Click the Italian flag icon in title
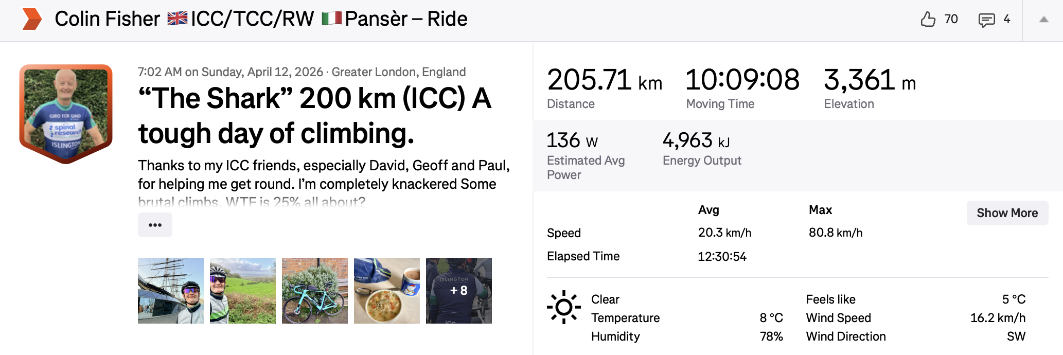 pyautogui.click(x=332, y=19)
